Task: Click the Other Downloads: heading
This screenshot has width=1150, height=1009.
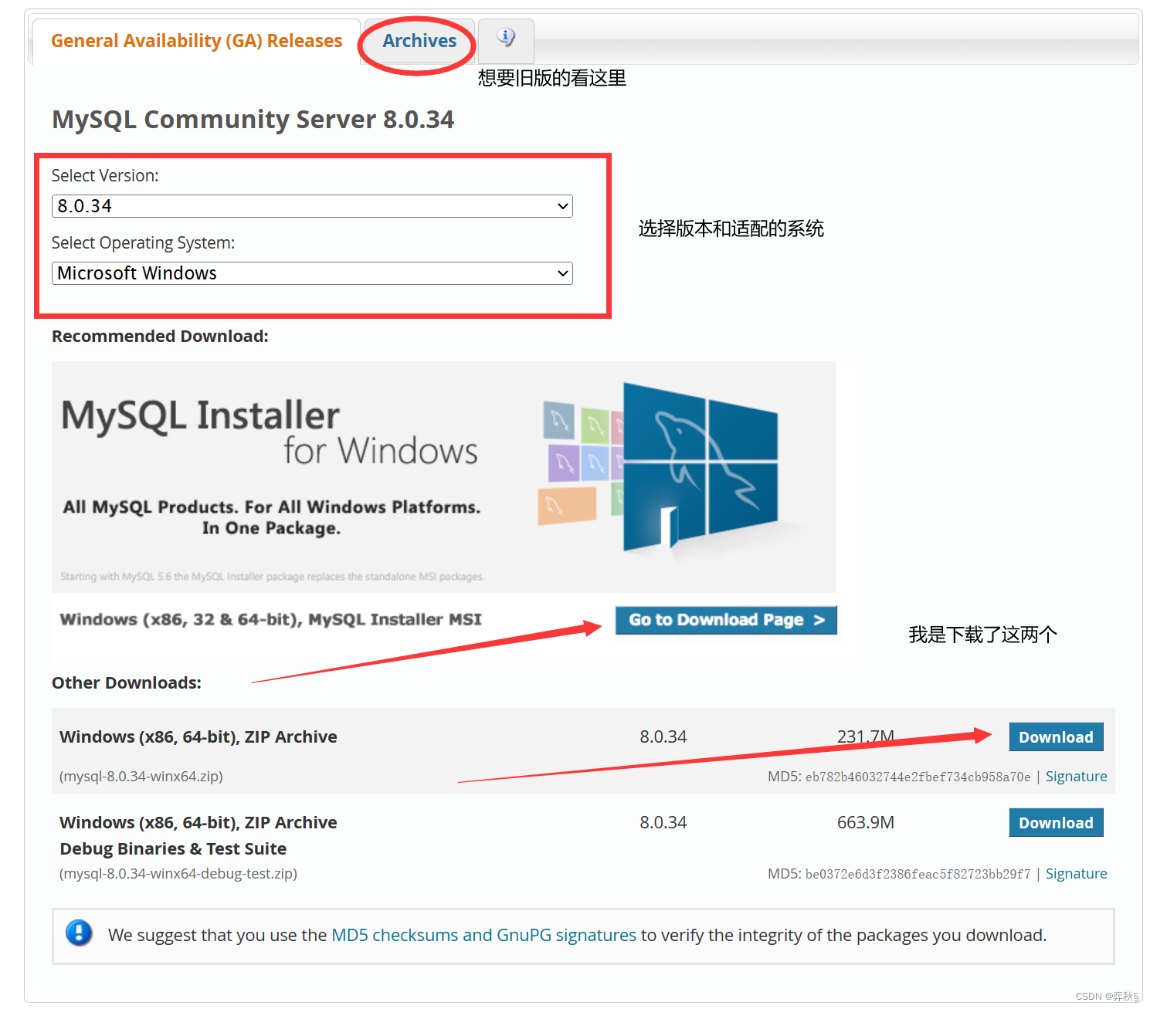Action: coord(127,683)
